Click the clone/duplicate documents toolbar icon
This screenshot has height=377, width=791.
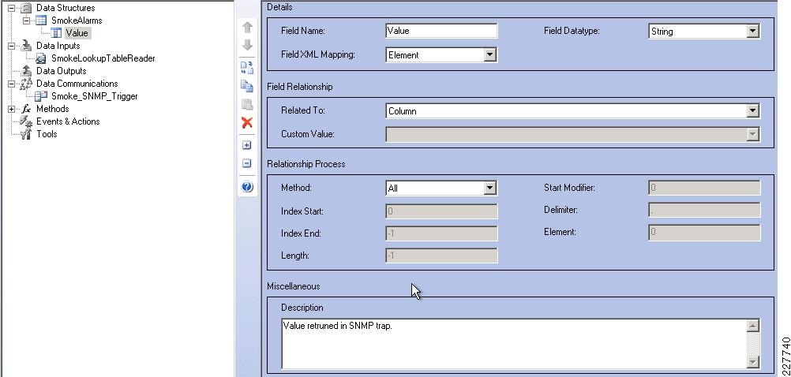(x=247, y=67)
